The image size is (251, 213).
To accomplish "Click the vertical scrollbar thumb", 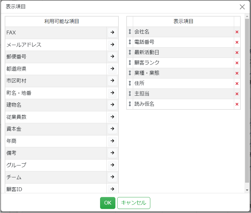I will (x=247, y=100).
